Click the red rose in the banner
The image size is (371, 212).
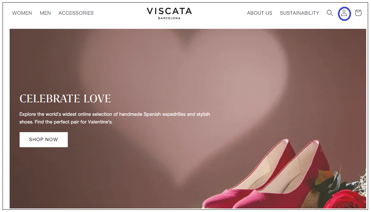pyautogui.click(x=345, y=200)
